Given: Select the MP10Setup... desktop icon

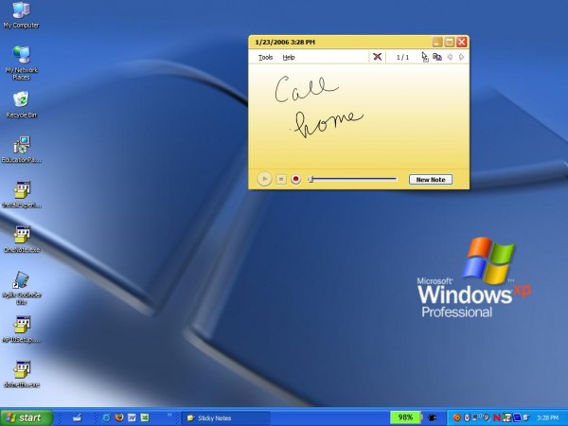Looking at the screenshot, I should (22, 328).
